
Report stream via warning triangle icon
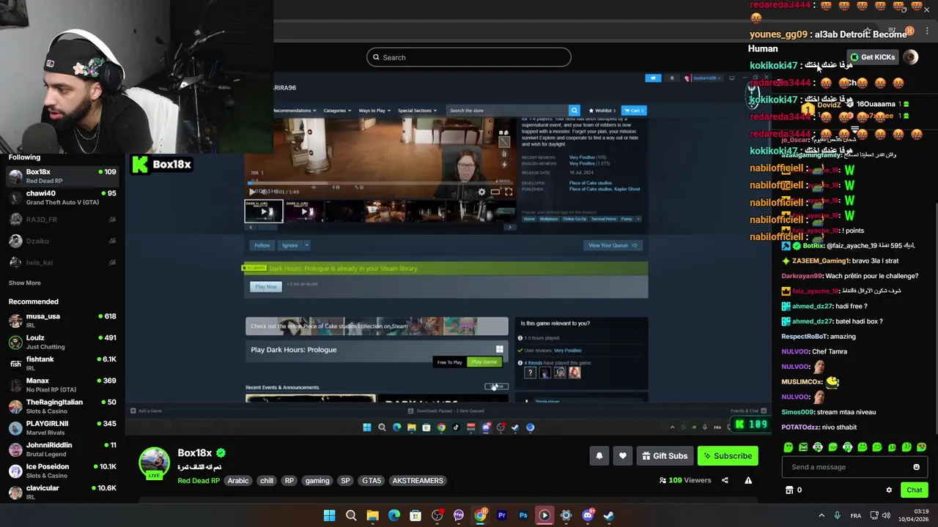pyautogui.click(x=748, y=480)
